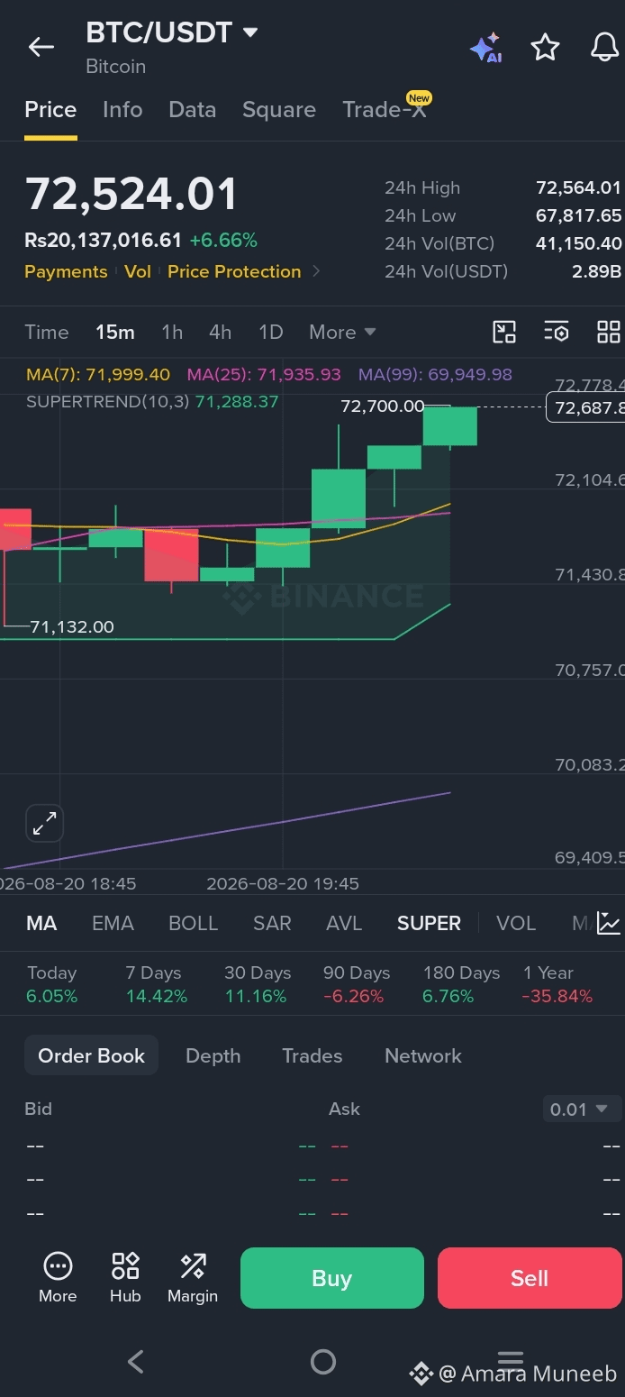625x1397 pixels.
Task: Select the Today 6.05% performance
Action: pyautogui.click(x=52, y=984)
